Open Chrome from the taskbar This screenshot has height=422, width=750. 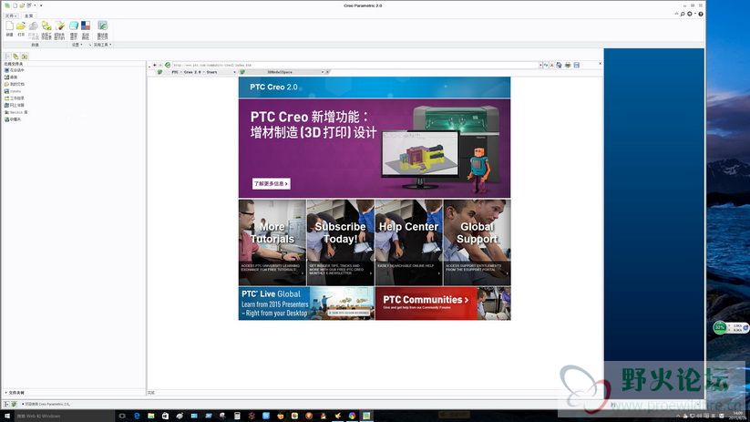click(x=352, y=416)
